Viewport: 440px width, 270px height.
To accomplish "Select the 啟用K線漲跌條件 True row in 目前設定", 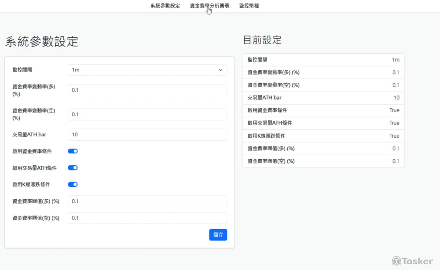I will [x=323, y=136].
